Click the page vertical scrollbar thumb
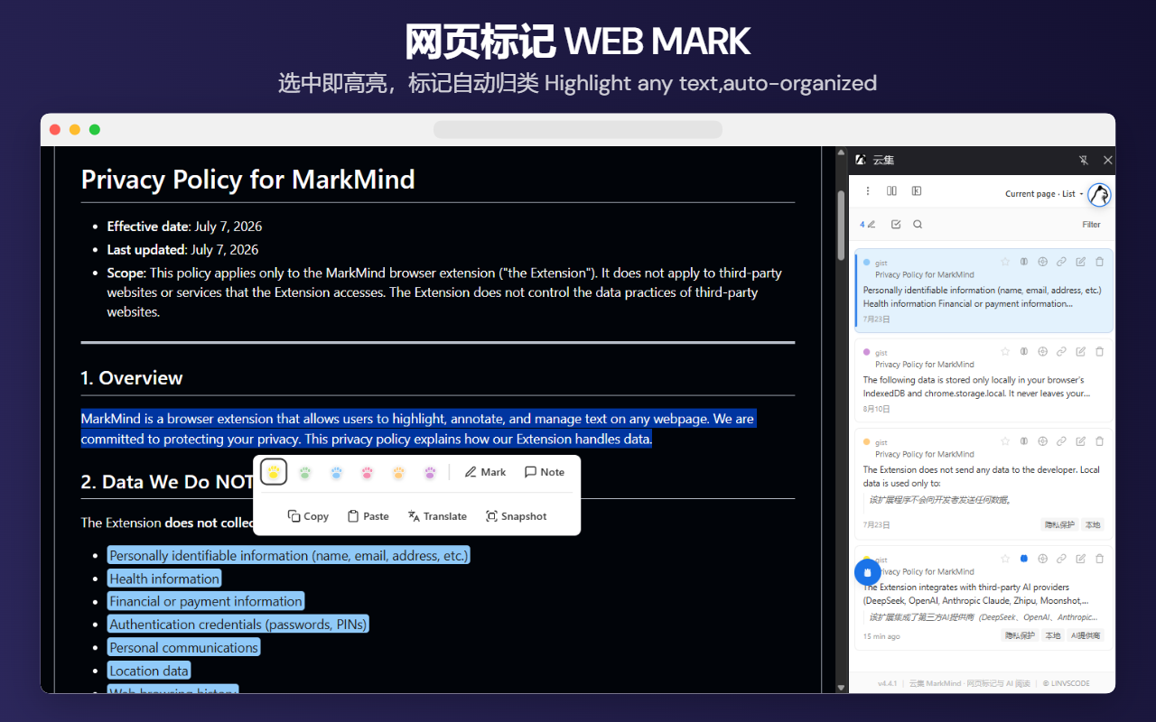Image resolution: width=1156 pixels, height=722 pixels. pyautogui.click(x=842, y=226)
